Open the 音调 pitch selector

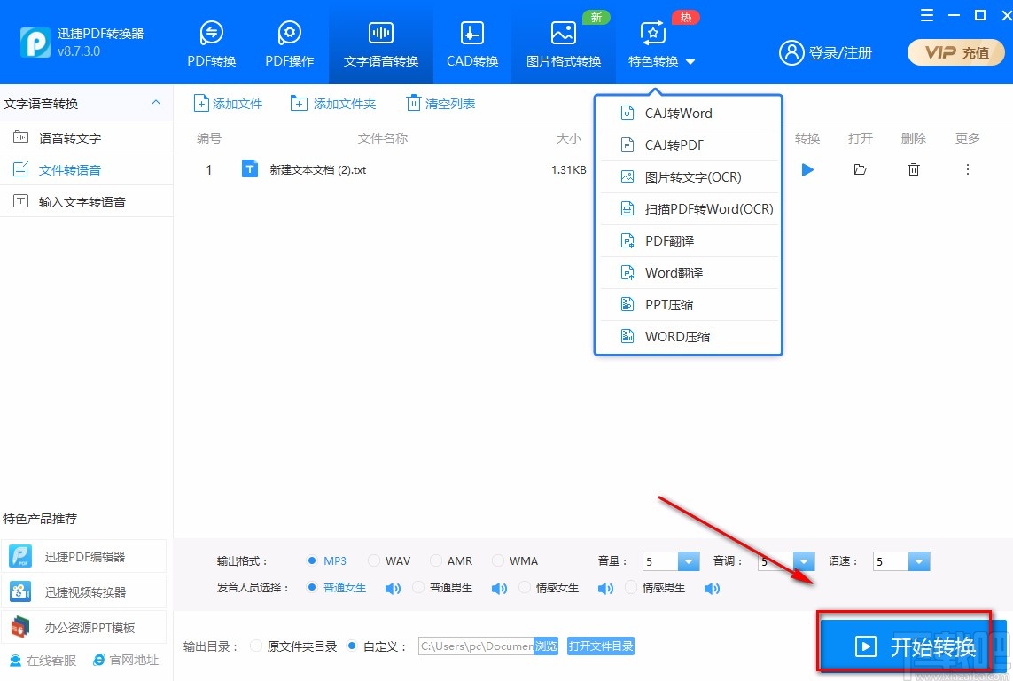(x=805, y=560)
